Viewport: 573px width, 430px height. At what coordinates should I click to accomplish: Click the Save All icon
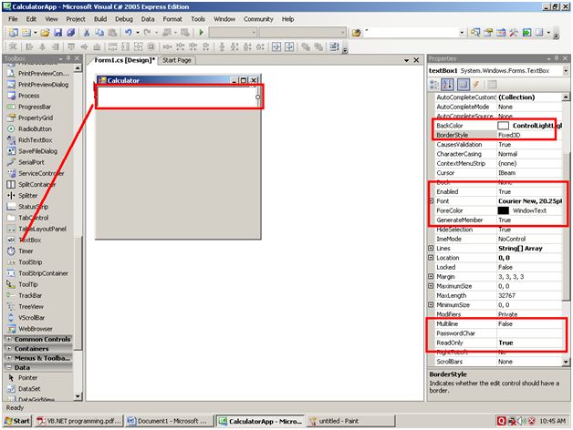pos(70,33)
